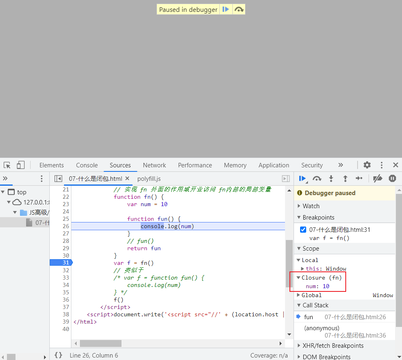Click the num: 10 closure variable
This screenshot has width=402, height=360.
pyautogui.click(x=317, y=286)
